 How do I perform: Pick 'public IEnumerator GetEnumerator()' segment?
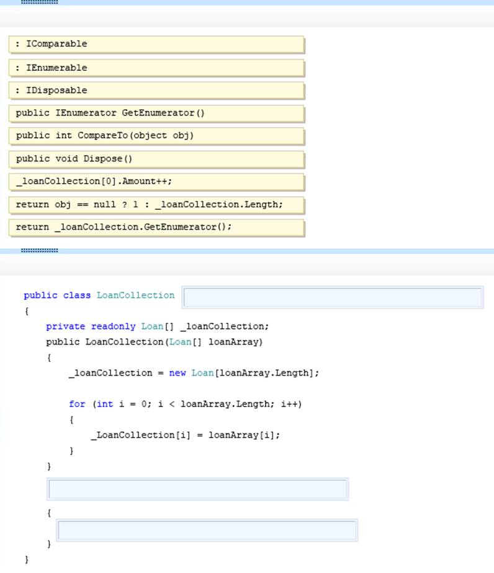click(156, 113)
